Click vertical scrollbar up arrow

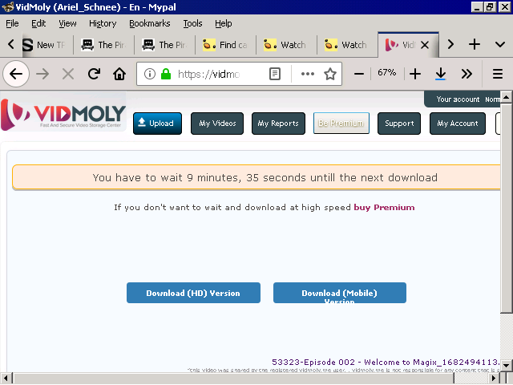506,97
